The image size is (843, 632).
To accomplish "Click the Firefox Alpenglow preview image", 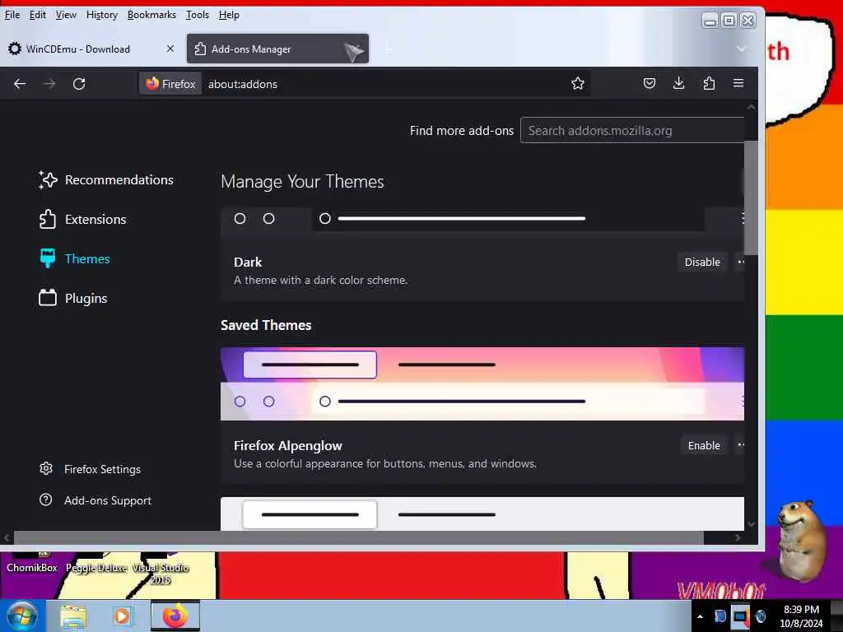I will (x=482, y=383).
